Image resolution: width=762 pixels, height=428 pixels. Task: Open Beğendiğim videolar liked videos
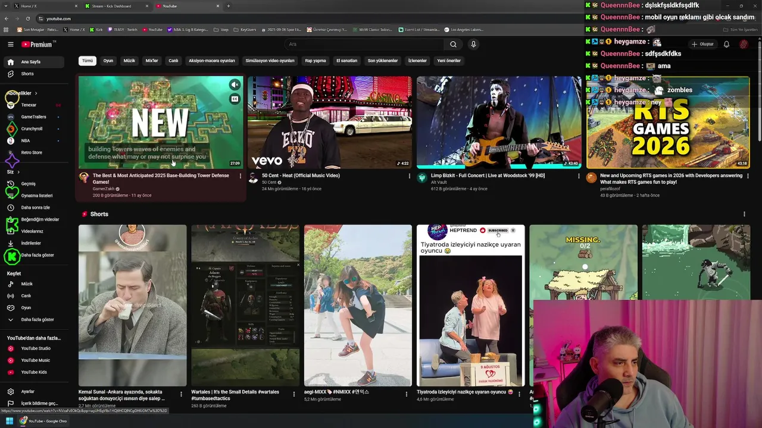(33, 219)
